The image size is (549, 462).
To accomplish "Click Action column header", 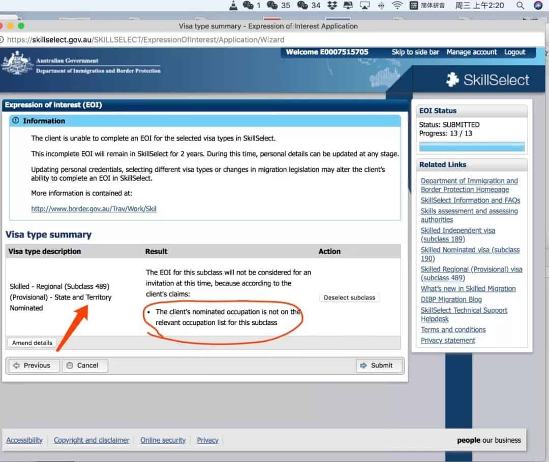I will pos(329,251).
